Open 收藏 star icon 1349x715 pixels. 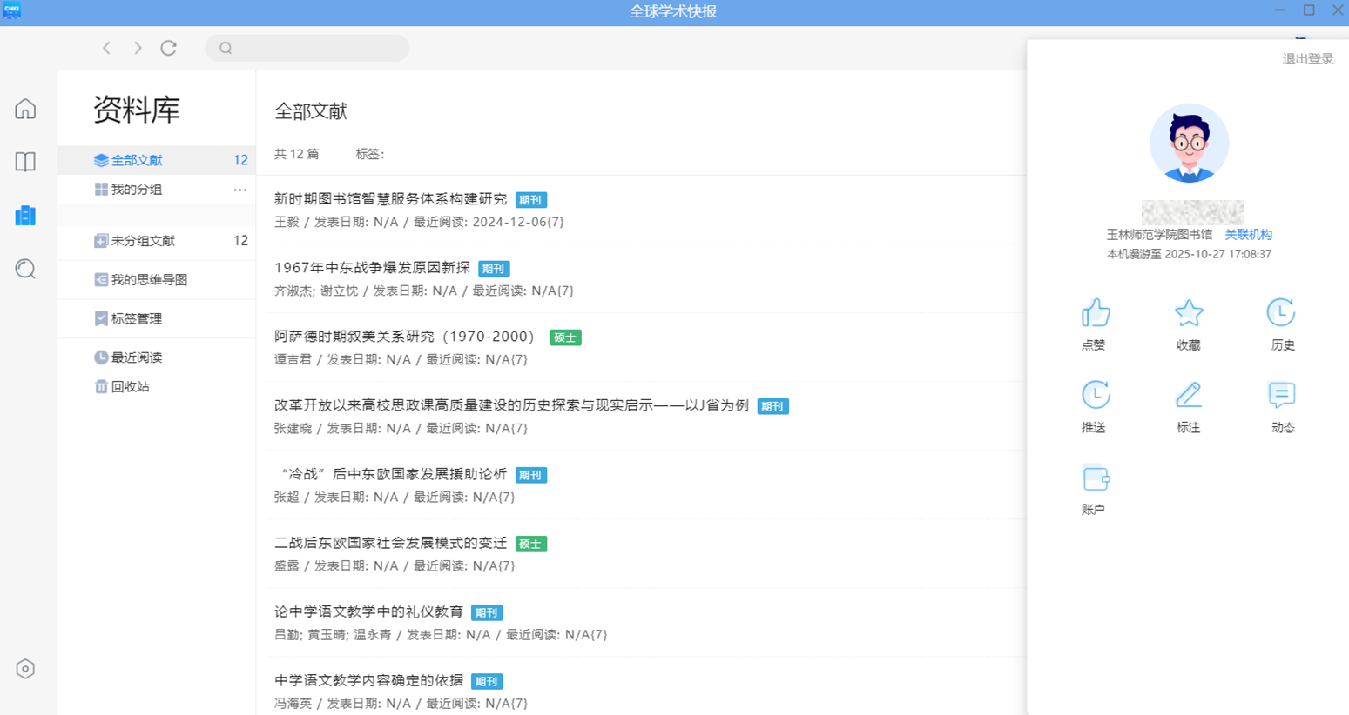[1189, 313]
